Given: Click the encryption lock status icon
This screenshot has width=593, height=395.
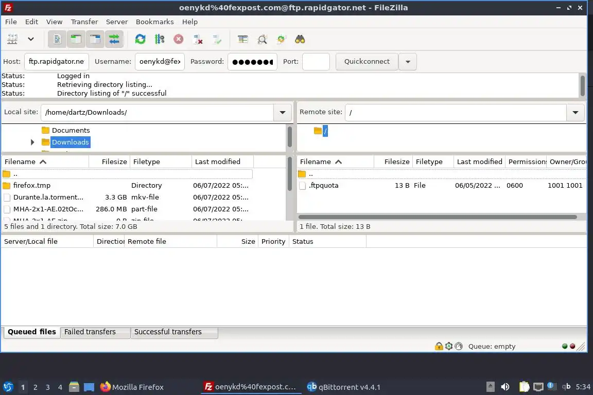Looking at the screenshot, I should (x=439, y=346).
